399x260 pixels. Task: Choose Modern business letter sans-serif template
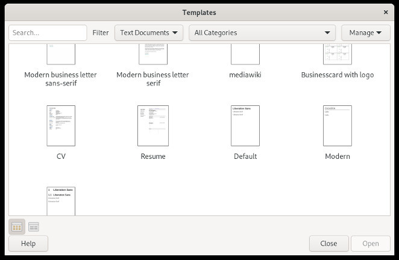pyautogui.click(x=61, y=55)
